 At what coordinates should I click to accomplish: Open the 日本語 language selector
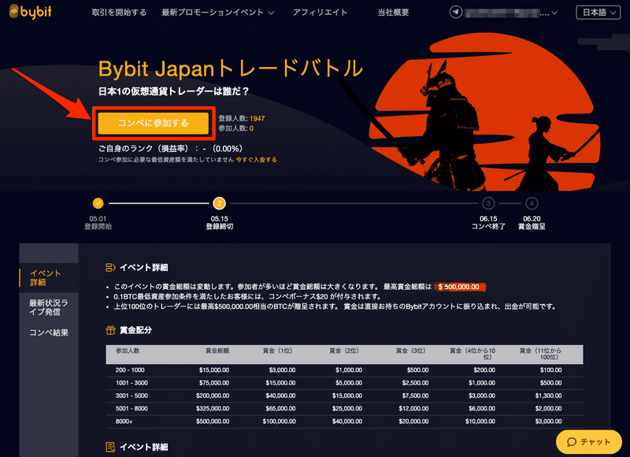click(598, 13)
